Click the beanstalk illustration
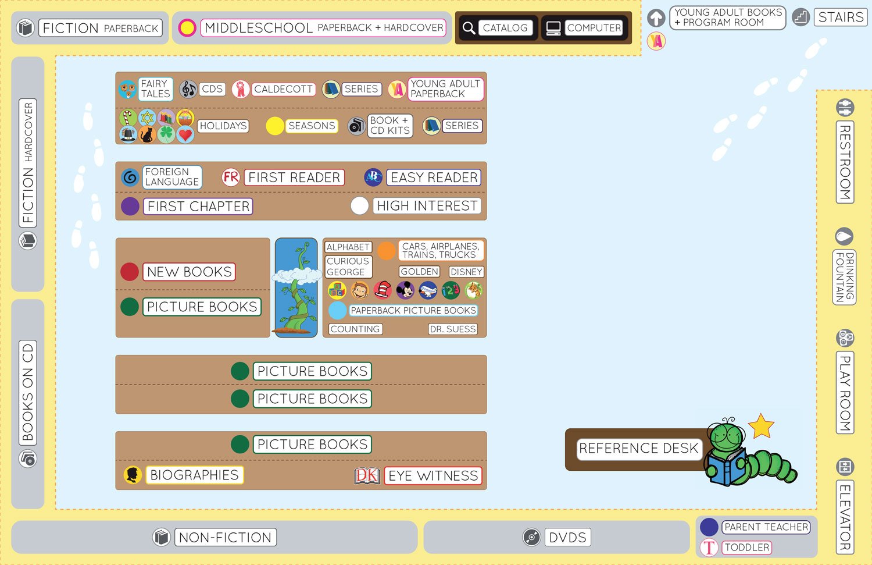This screenshot has width=872, height=565. click(x=296, y=287)
